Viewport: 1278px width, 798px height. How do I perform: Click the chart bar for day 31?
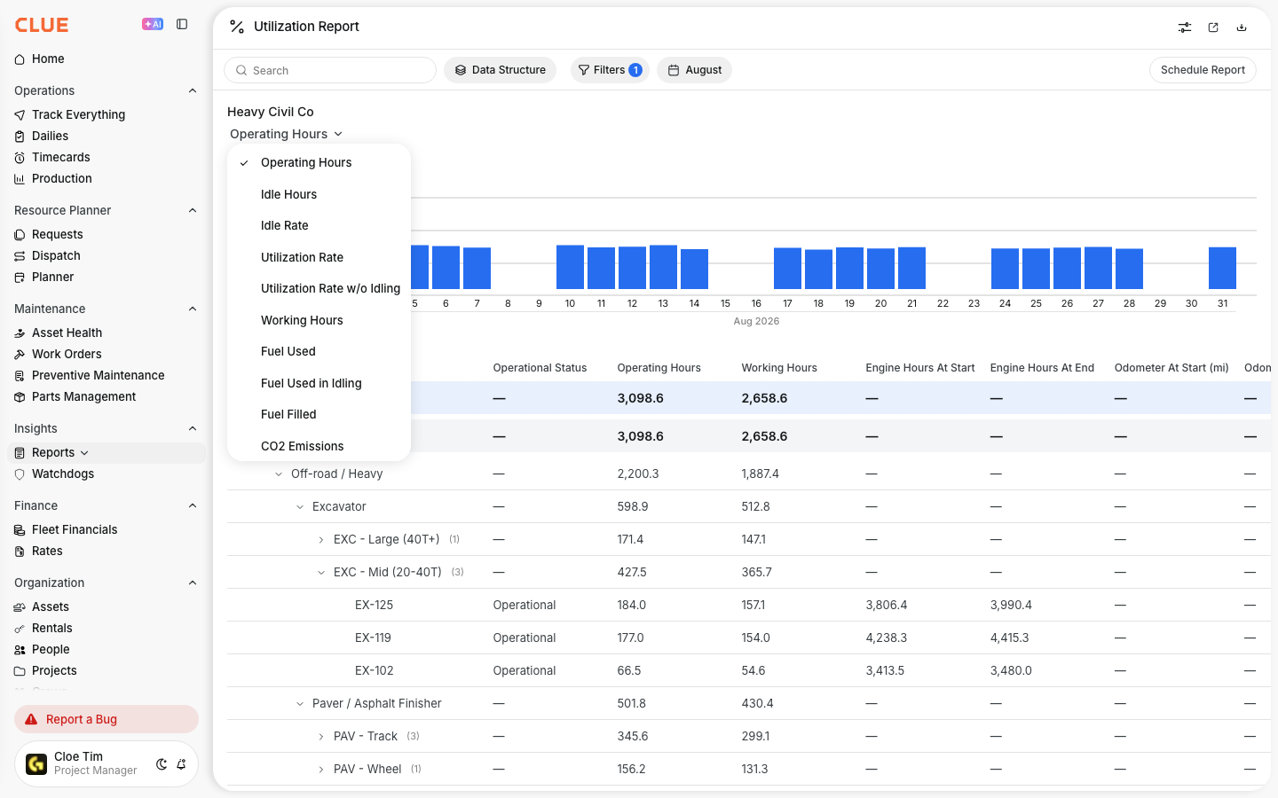[x=1222, y=268]
